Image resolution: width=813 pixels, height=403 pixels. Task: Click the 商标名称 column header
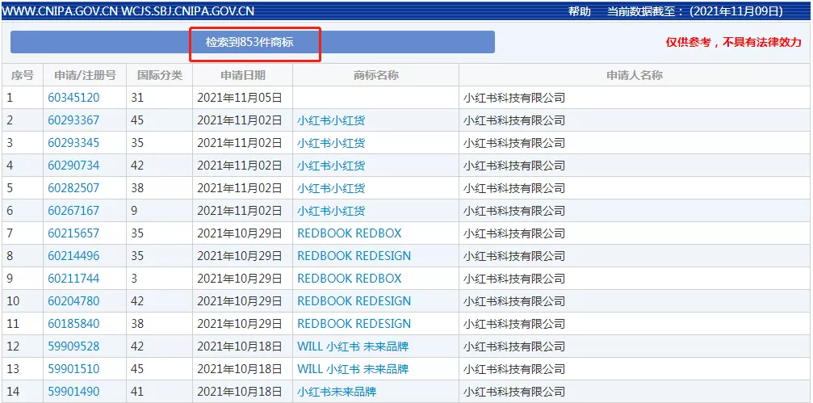pyautogui.click(x=375, y=75)
